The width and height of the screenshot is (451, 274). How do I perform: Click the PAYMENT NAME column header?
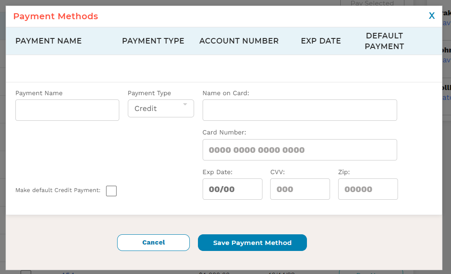48,41
